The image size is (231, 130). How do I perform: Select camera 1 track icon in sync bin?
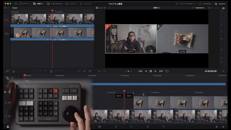click(x=6, y=20)
